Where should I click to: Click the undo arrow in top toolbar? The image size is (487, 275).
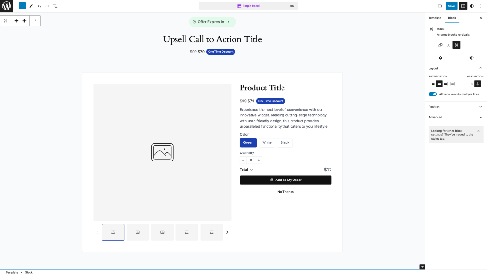[x=39, y=6]
